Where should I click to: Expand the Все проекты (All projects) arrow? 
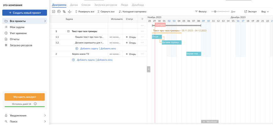(x=45, y=21)
